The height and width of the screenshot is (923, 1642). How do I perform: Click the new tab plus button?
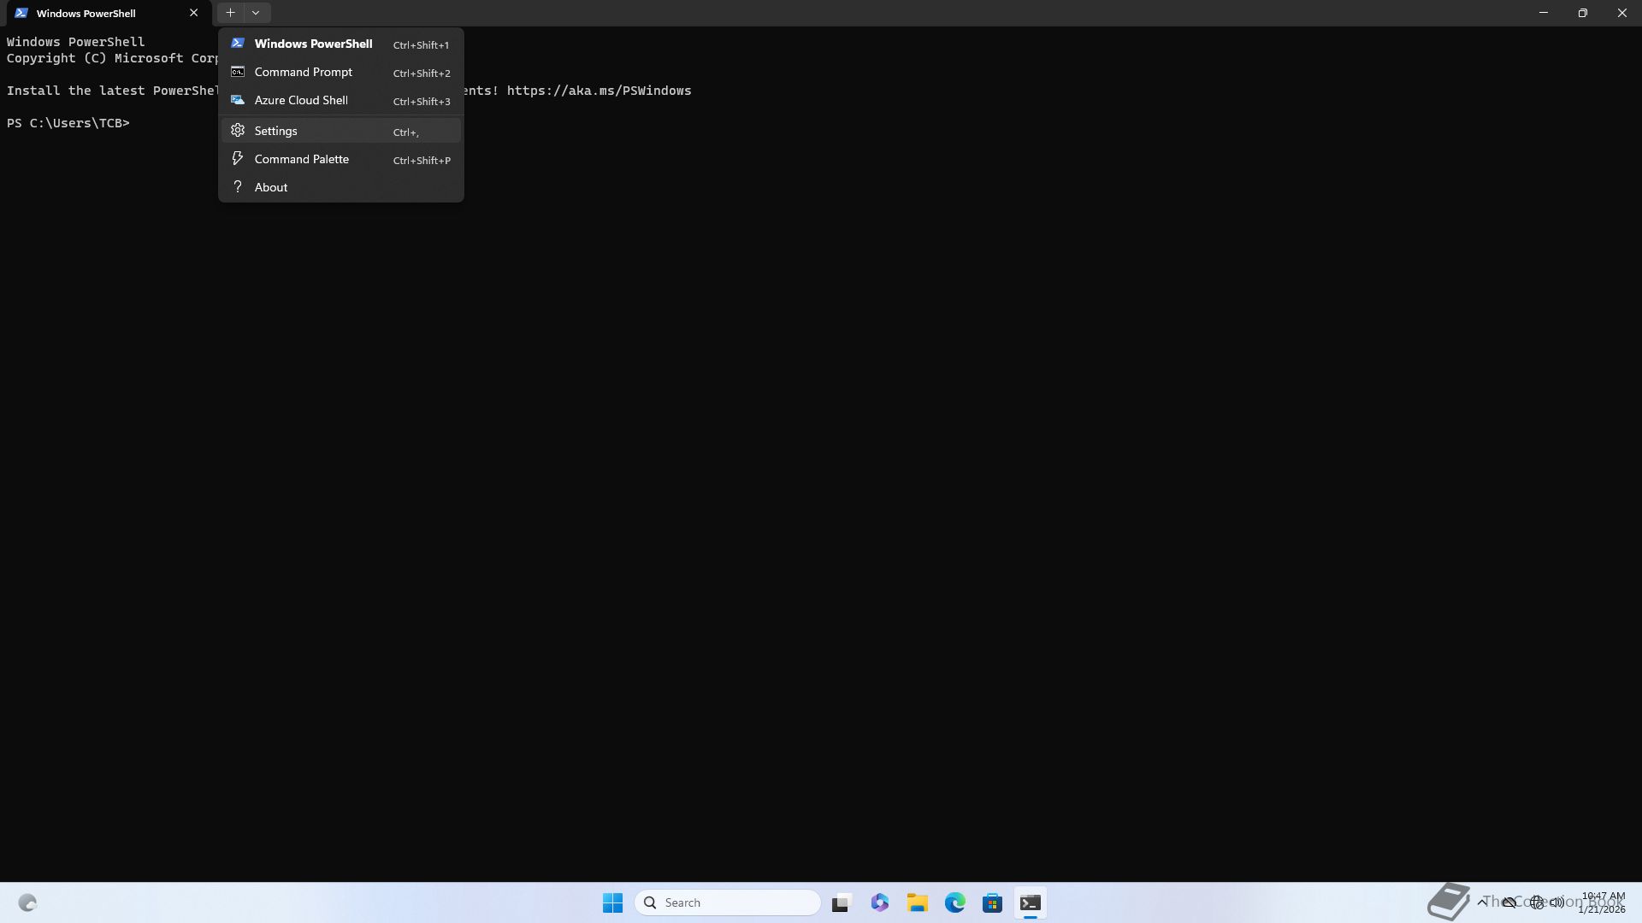coord(230,13)
